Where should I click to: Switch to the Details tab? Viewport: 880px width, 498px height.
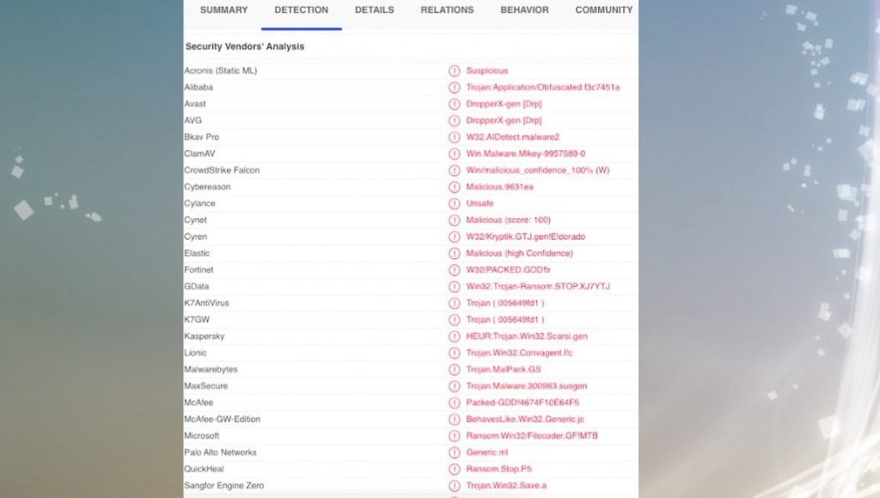pos(374,10)
